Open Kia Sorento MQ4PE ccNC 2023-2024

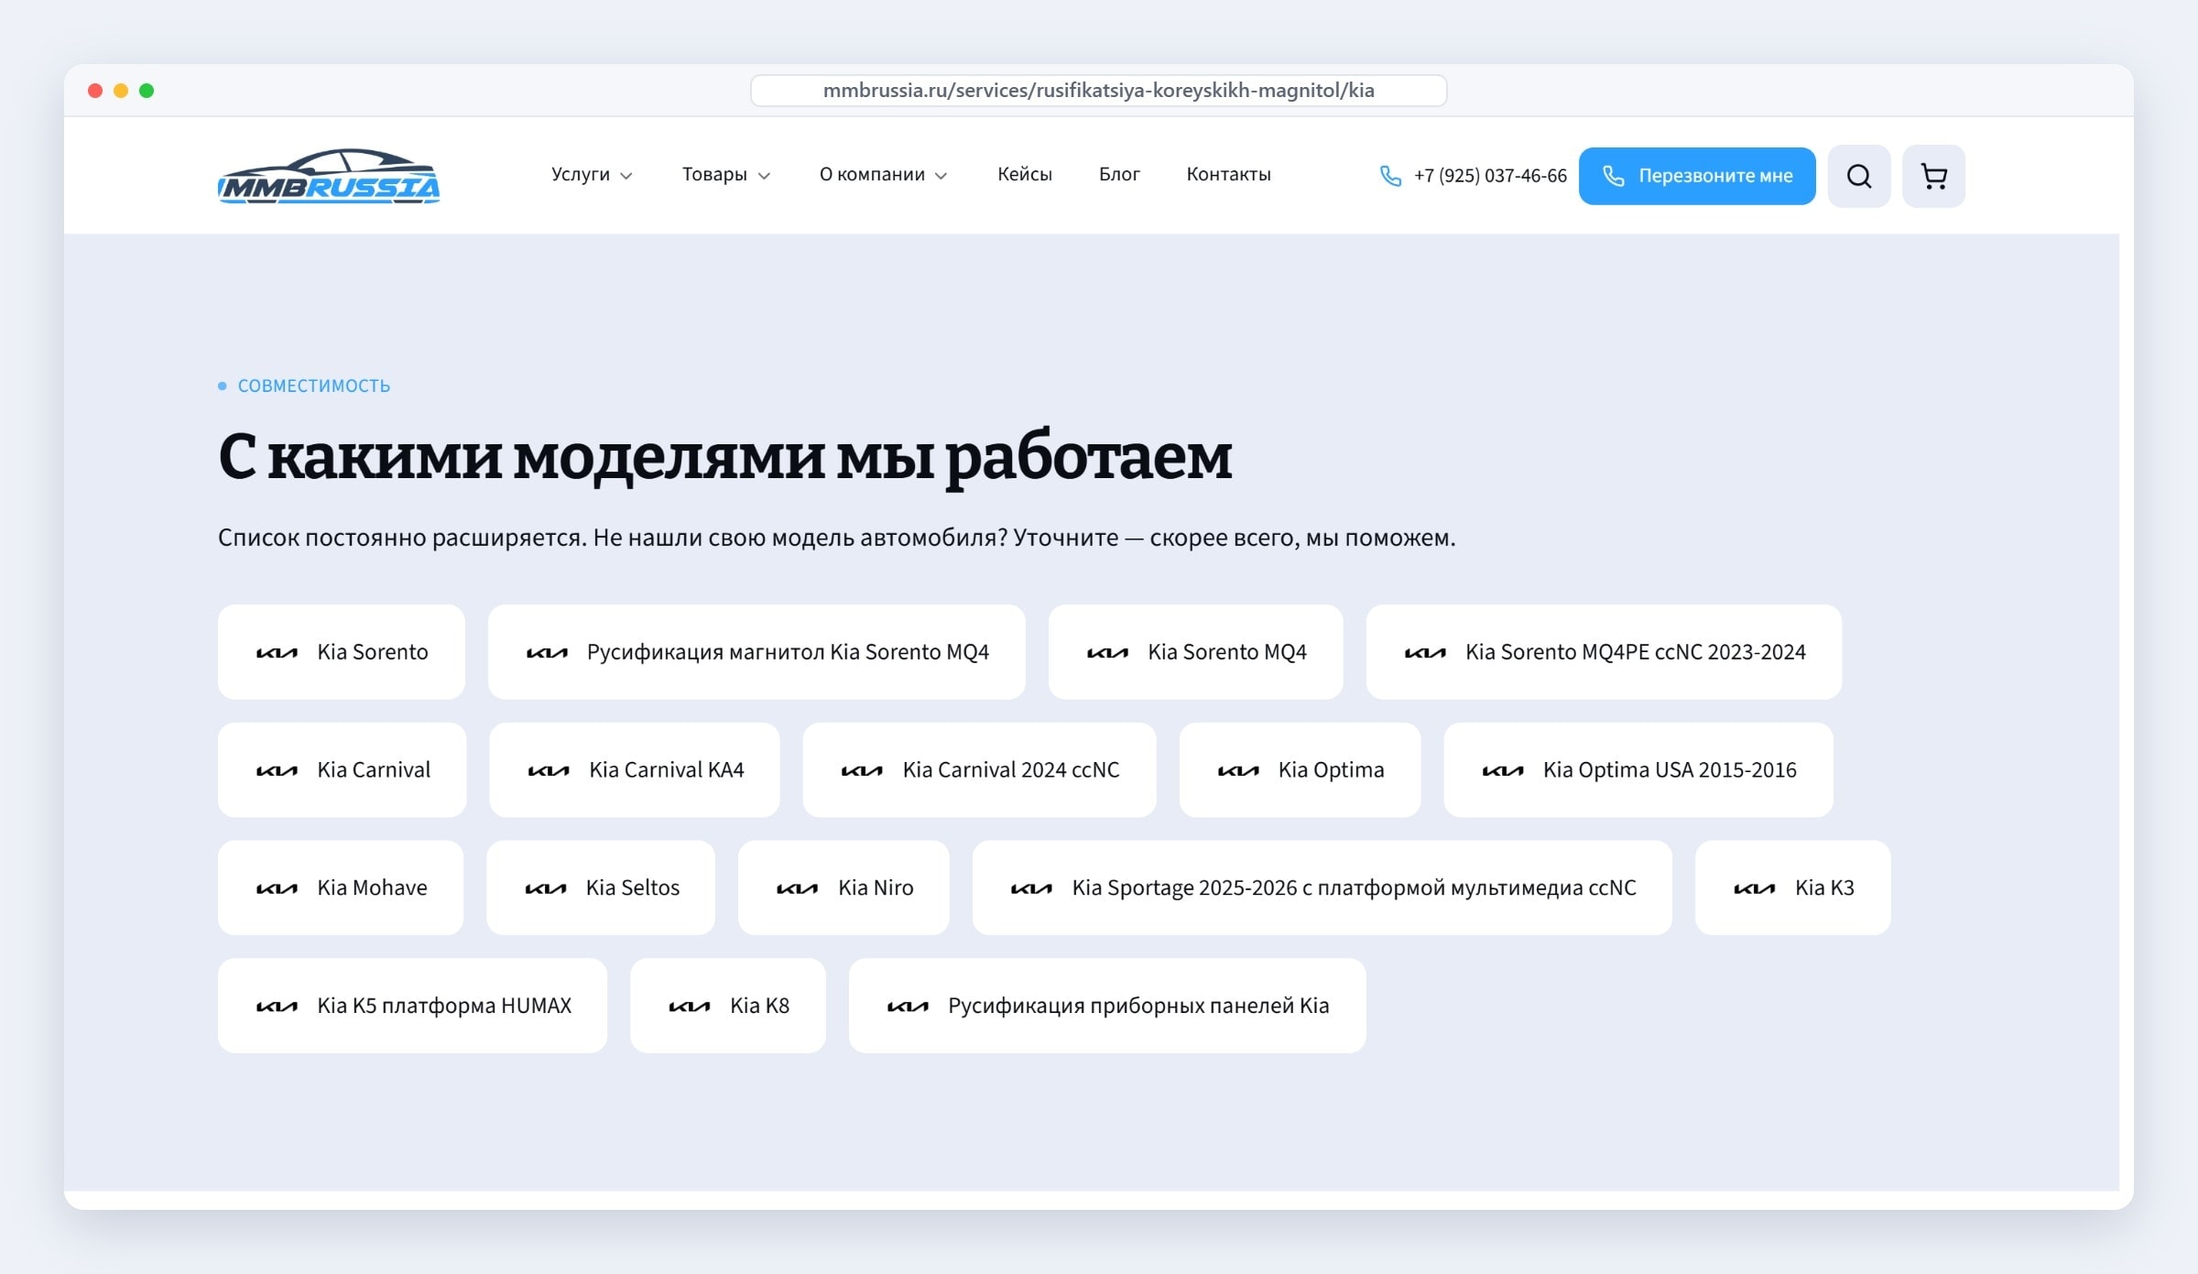coord(1604,652)
